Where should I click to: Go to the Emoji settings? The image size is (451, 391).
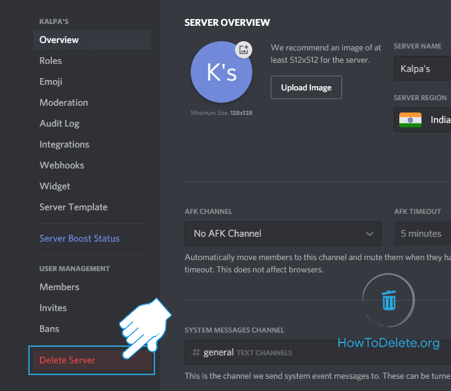pos(51,82)
